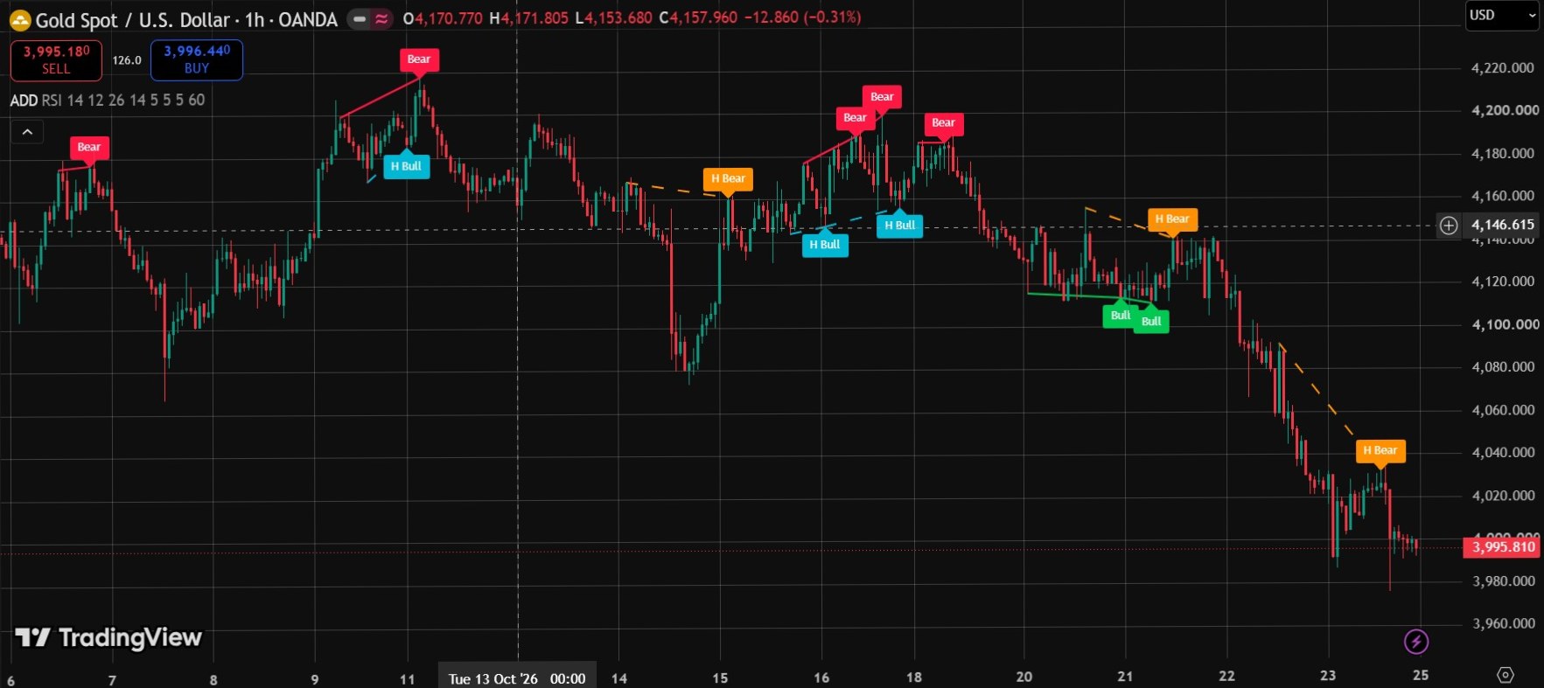
Task: Click the 4,220.000 price scale label
Action: click(x=1502, y=68)
